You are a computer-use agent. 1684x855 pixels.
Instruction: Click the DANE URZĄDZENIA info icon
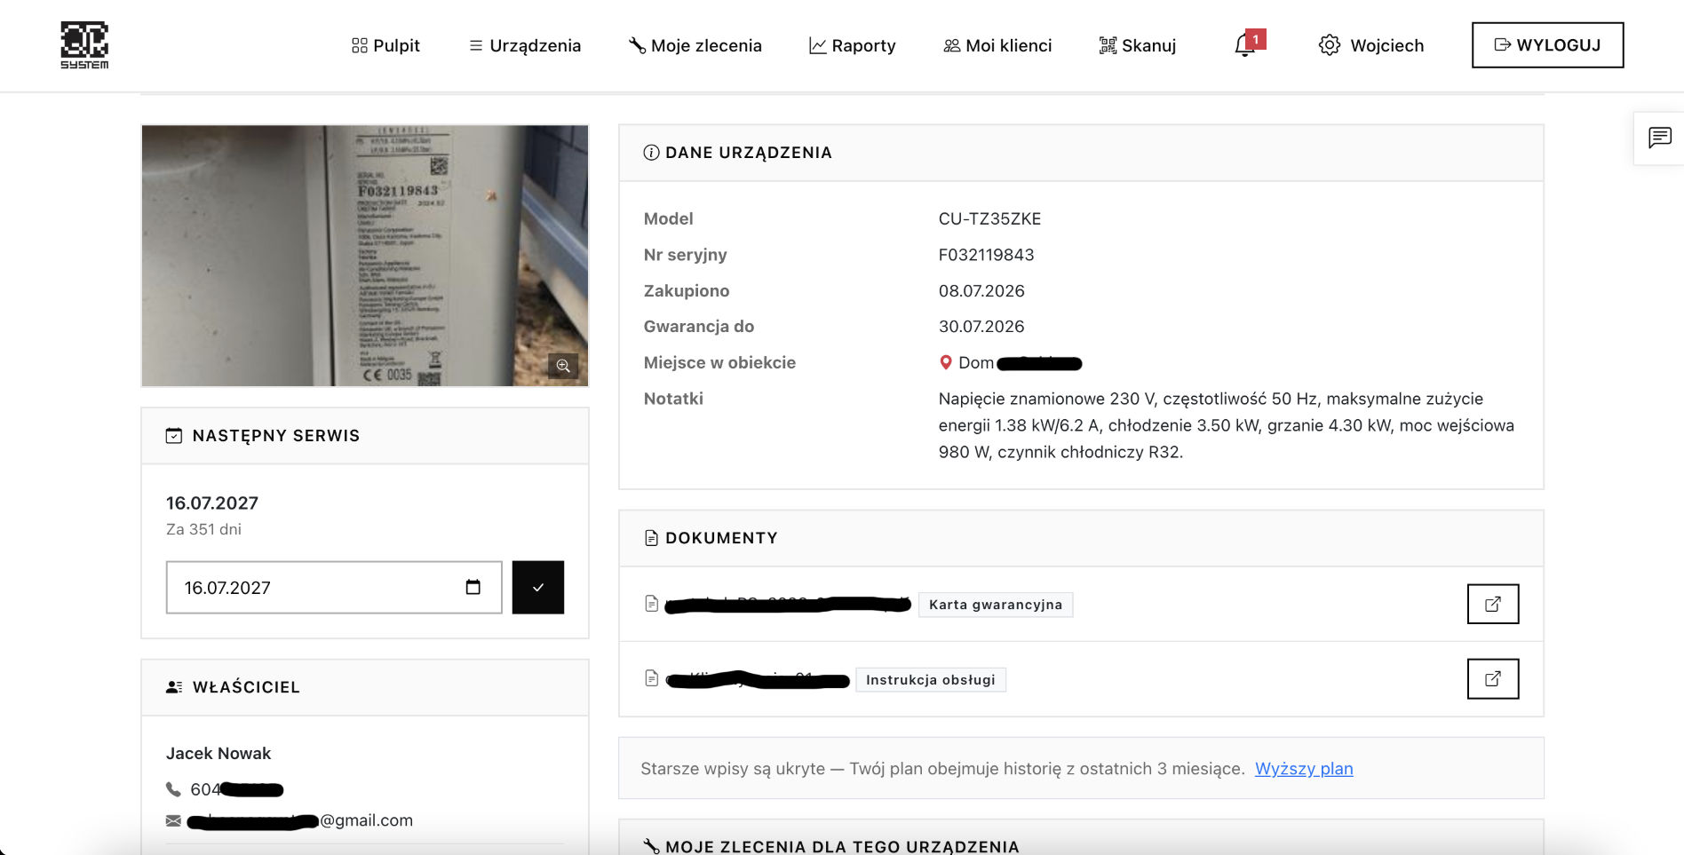[651, 153]
